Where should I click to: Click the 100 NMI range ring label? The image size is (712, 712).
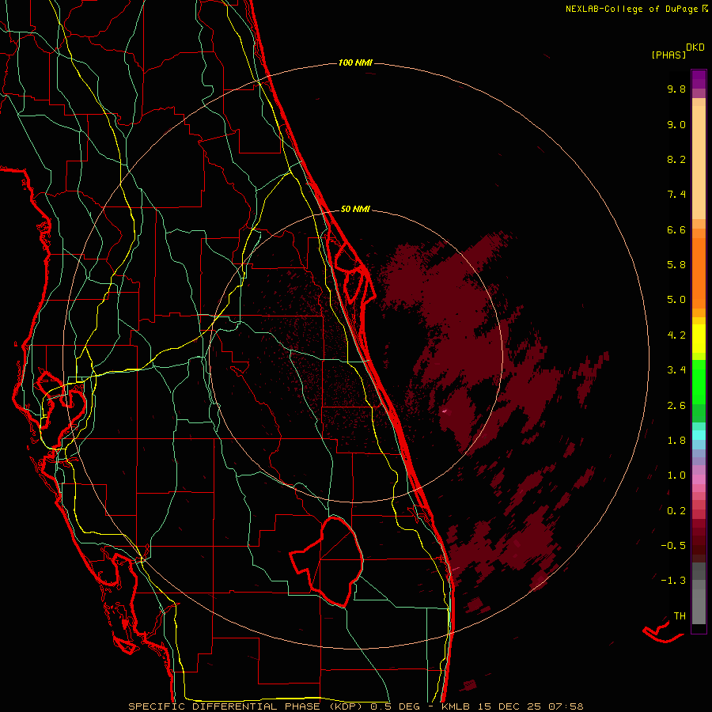355,62
